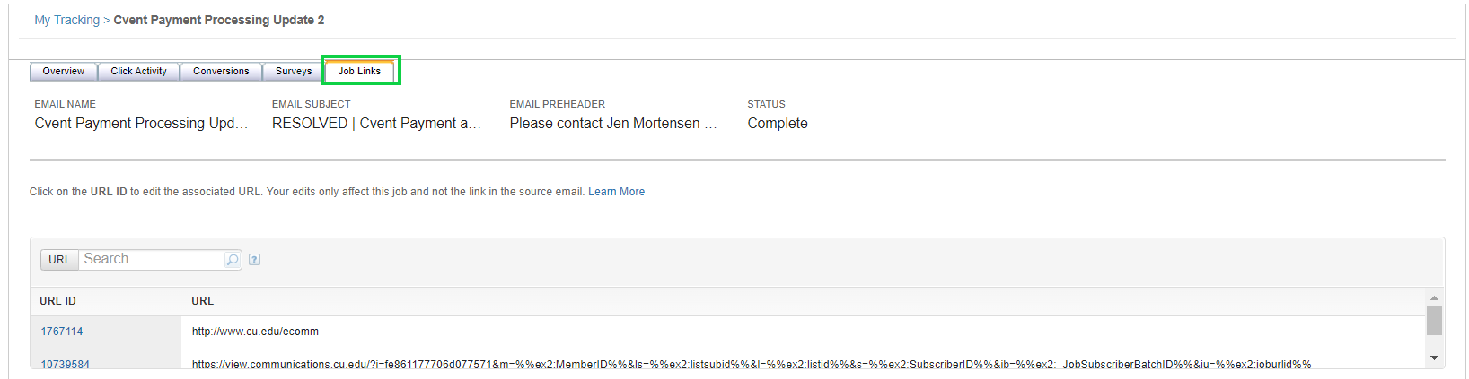Select the Surveys tab

294,72
